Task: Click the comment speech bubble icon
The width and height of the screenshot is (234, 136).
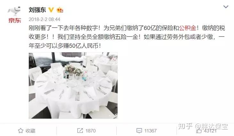Action: click(x=139, y=131)
